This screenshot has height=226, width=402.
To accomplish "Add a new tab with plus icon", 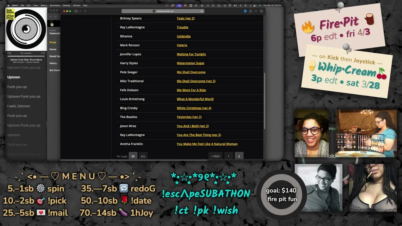I will pos(256,11).
